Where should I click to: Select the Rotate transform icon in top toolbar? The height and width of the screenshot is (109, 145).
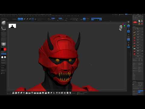point(30,19)
